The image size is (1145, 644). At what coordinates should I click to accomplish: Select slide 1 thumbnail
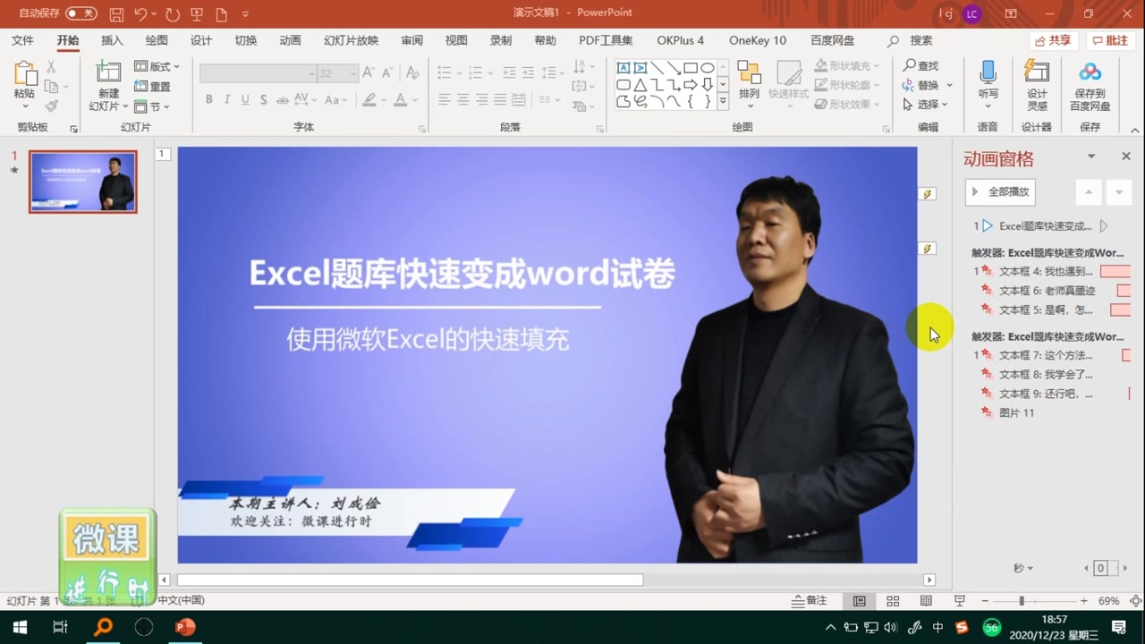(82, 182)
